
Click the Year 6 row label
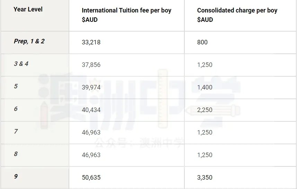[16, 109]
